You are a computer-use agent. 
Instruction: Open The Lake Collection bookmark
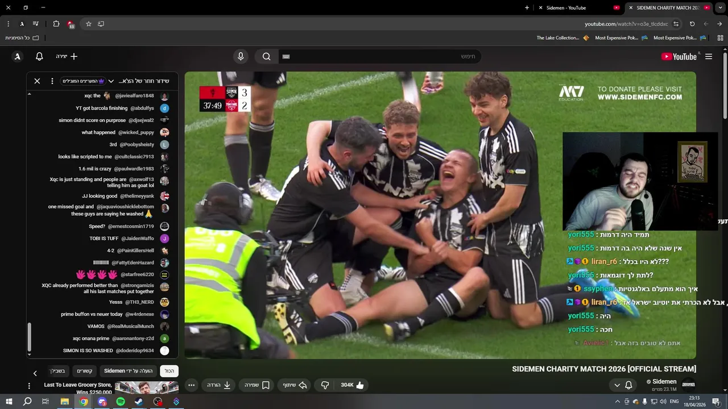[562, 38]
